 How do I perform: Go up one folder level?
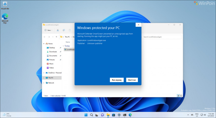[x=56, y=37]
